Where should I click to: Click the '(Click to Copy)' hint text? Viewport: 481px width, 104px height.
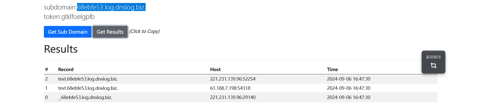click(144, 31)
